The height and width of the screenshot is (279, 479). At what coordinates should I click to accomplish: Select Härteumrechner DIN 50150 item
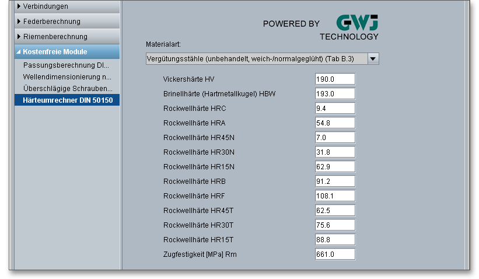(67, 100)
